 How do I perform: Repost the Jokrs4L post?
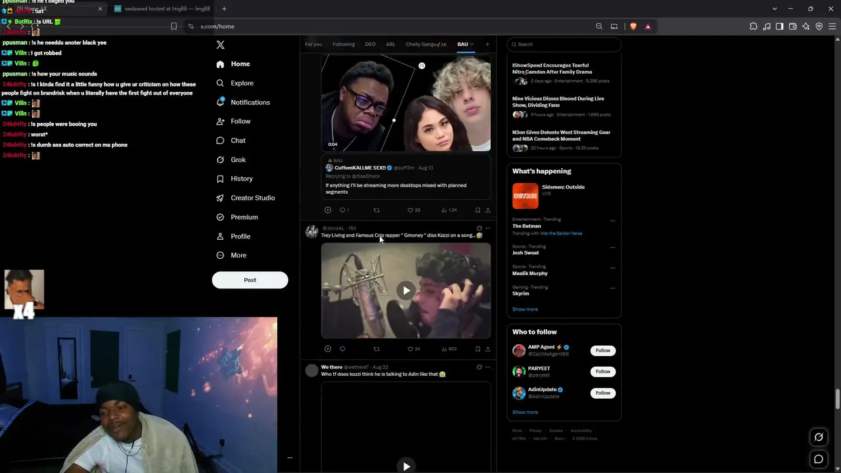(376, 349)
